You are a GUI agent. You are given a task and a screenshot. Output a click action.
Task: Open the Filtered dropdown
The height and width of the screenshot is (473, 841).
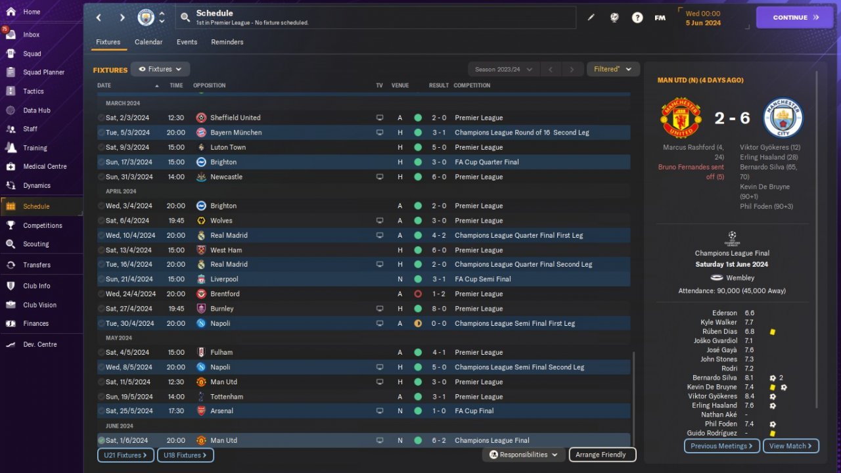pyautogui.click(x=612, y=69)
